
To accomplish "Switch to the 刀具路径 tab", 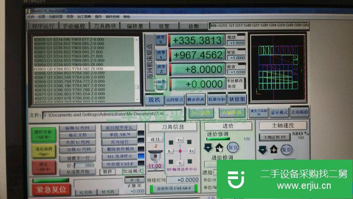I will (104, 26).
